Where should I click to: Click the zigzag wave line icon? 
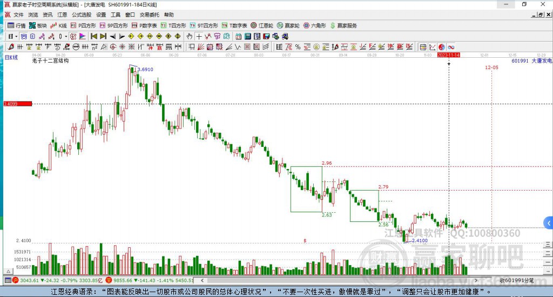pyautogui.click(x=238, y=47)
